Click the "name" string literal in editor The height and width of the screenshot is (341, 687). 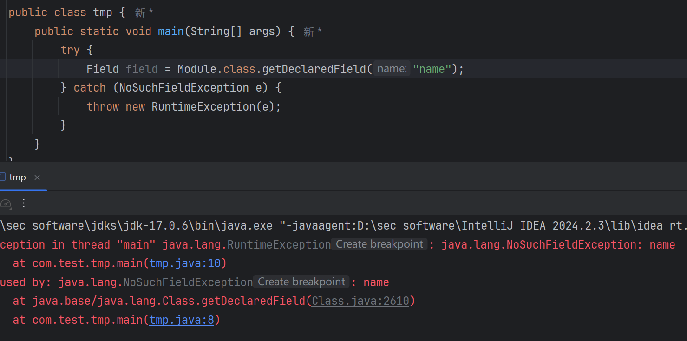click(x=432, y=69)
